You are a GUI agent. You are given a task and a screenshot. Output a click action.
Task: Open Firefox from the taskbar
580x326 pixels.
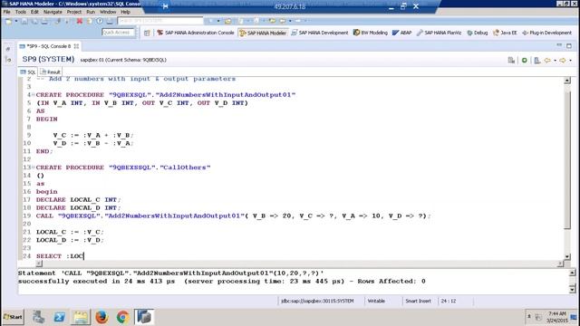(x=101, y=317)
